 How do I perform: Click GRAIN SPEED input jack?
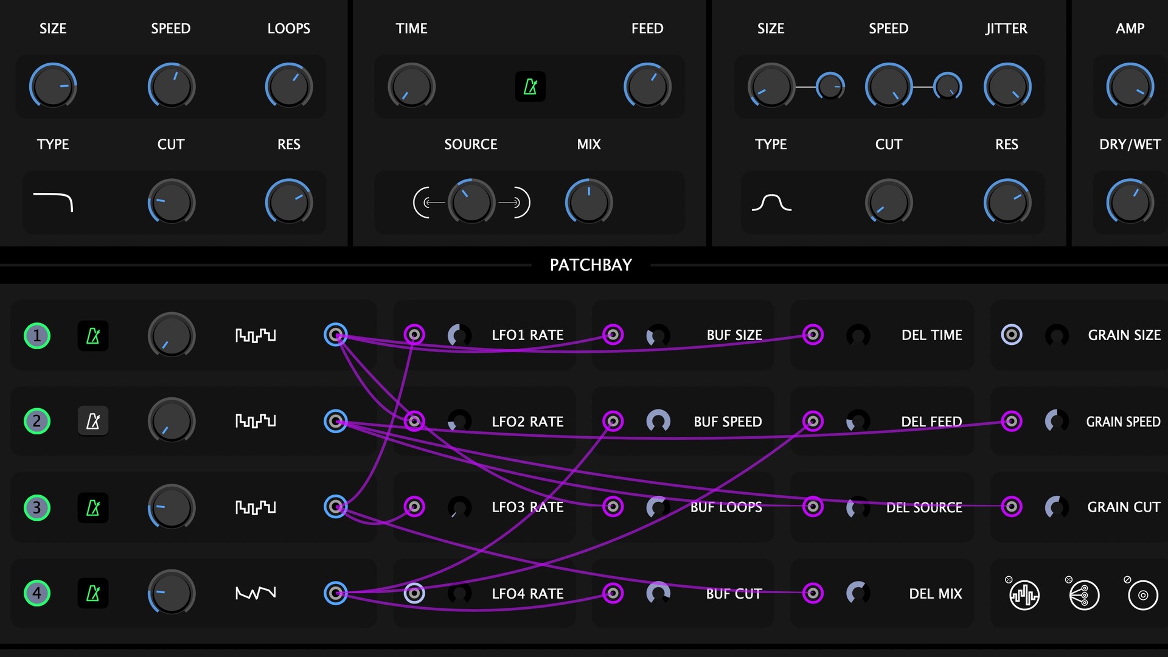coord(1012,421)
